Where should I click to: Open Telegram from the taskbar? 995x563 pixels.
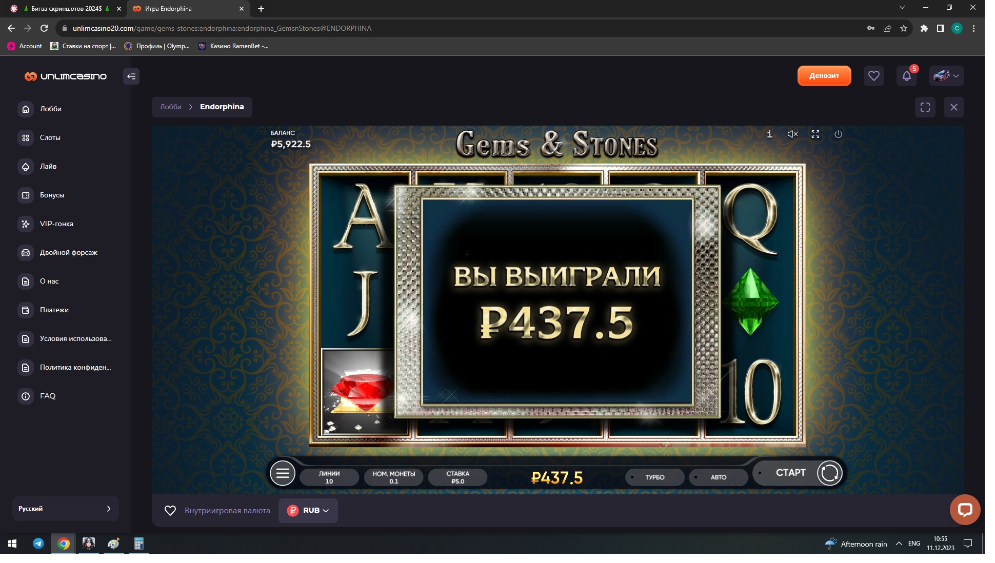click(x=38, y=544)
